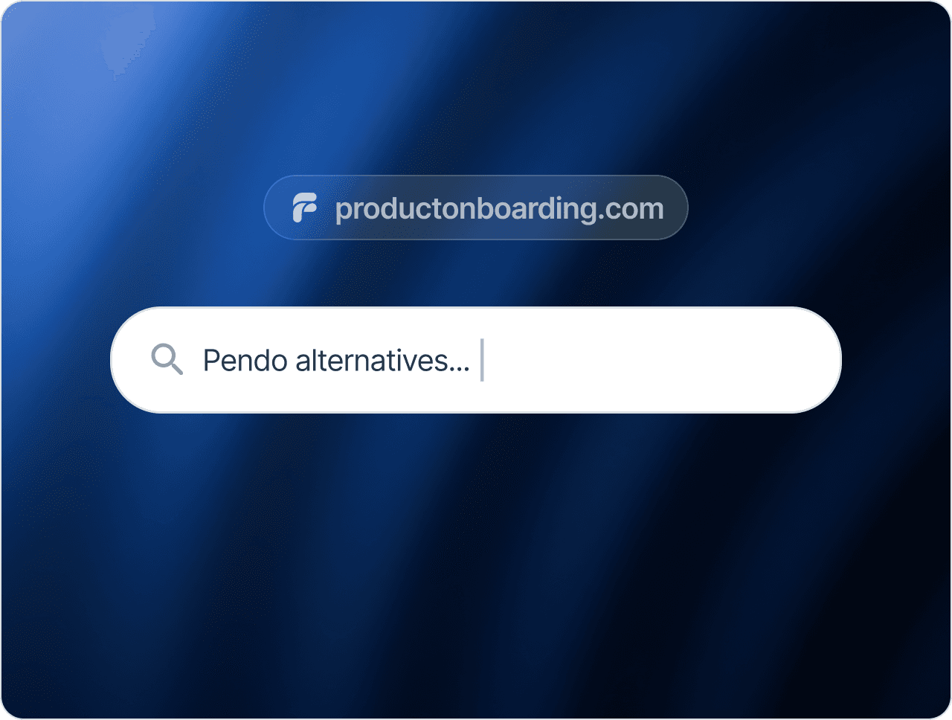Screen dimensions: 952x720
Task: Click the magnifying glass search icon
Action: 167,359
